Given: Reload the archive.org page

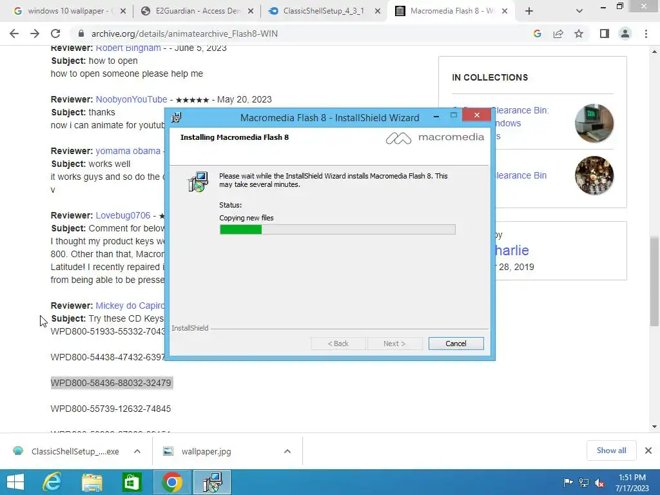Looking at the screenshot, I should (55, 34).
